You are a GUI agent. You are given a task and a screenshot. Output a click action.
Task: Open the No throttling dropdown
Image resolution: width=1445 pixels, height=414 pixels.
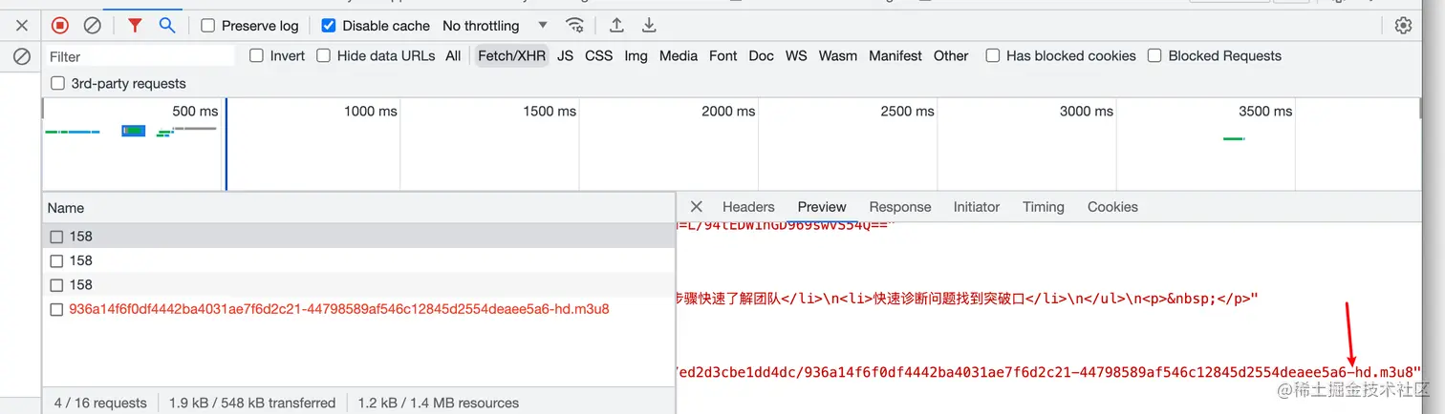click(495, 26)
